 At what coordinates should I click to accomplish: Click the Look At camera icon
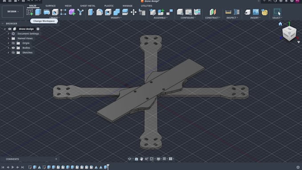click(136, 159)
